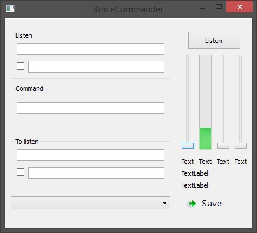
Task: Focus the first text field under To listen
Action: [90, 155]
